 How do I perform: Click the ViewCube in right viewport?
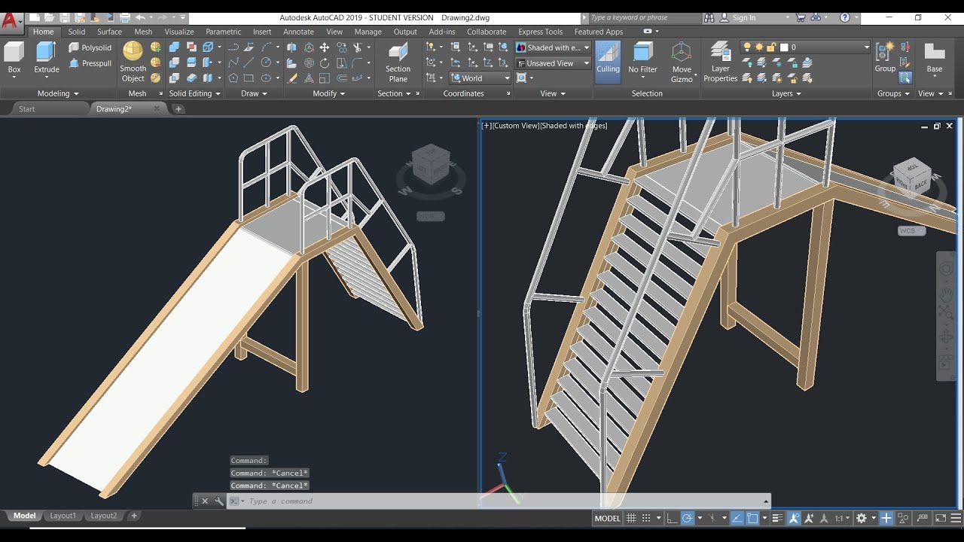pyautogui.click(x=911, y=178)
